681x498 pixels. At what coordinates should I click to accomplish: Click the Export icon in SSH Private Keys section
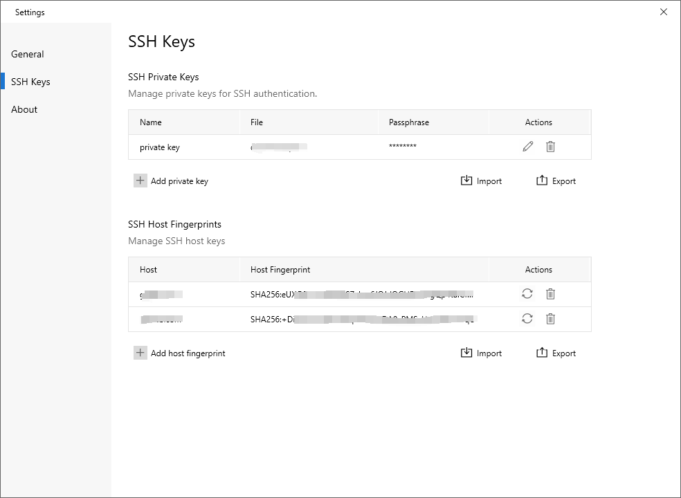541,180
